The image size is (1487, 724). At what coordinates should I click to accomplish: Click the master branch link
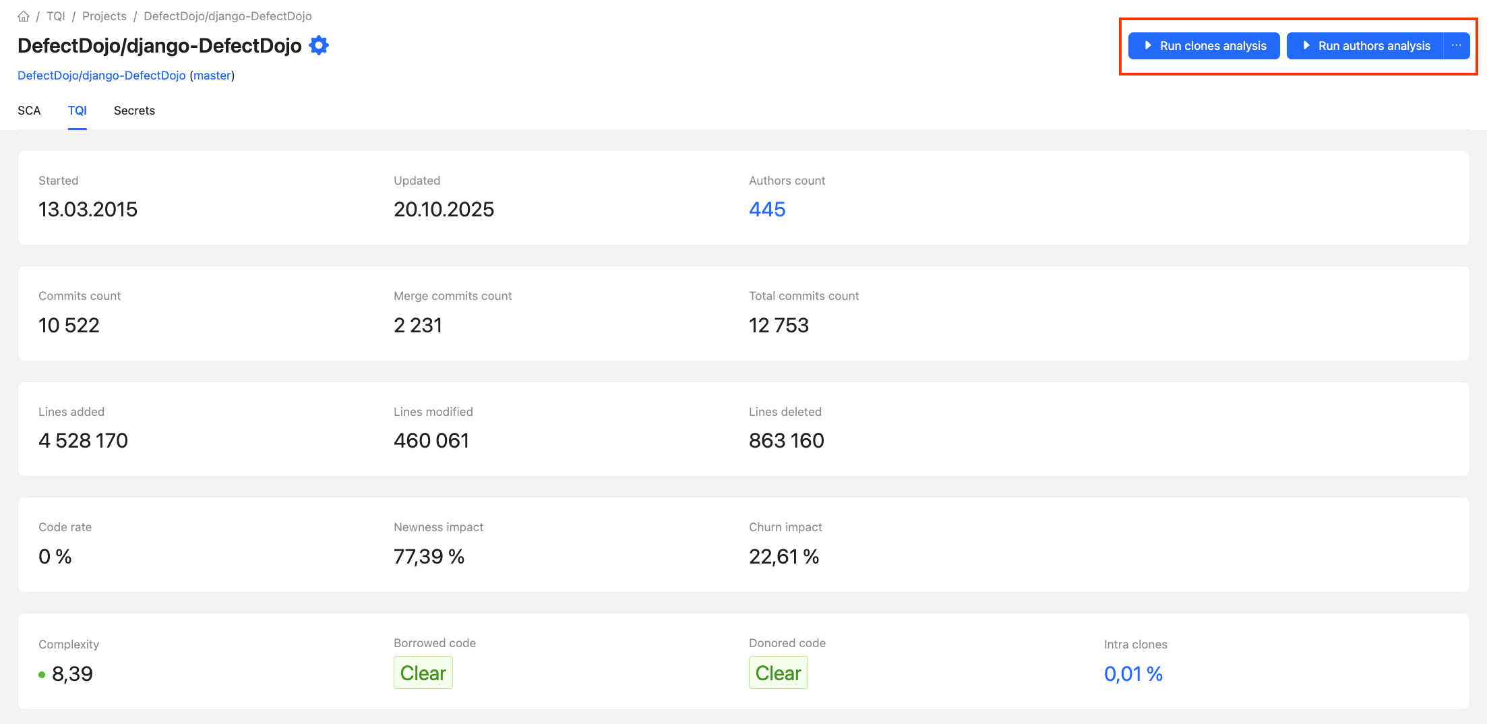[x=212, y=76]
